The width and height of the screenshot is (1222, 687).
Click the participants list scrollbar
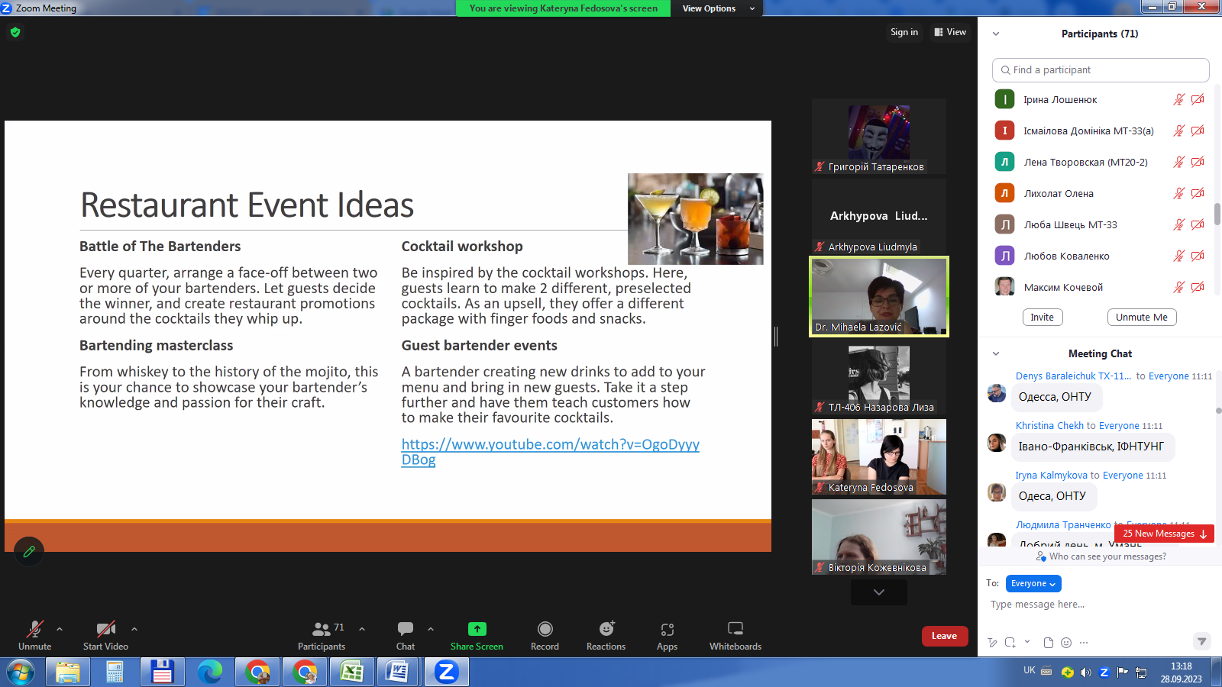1217,214
